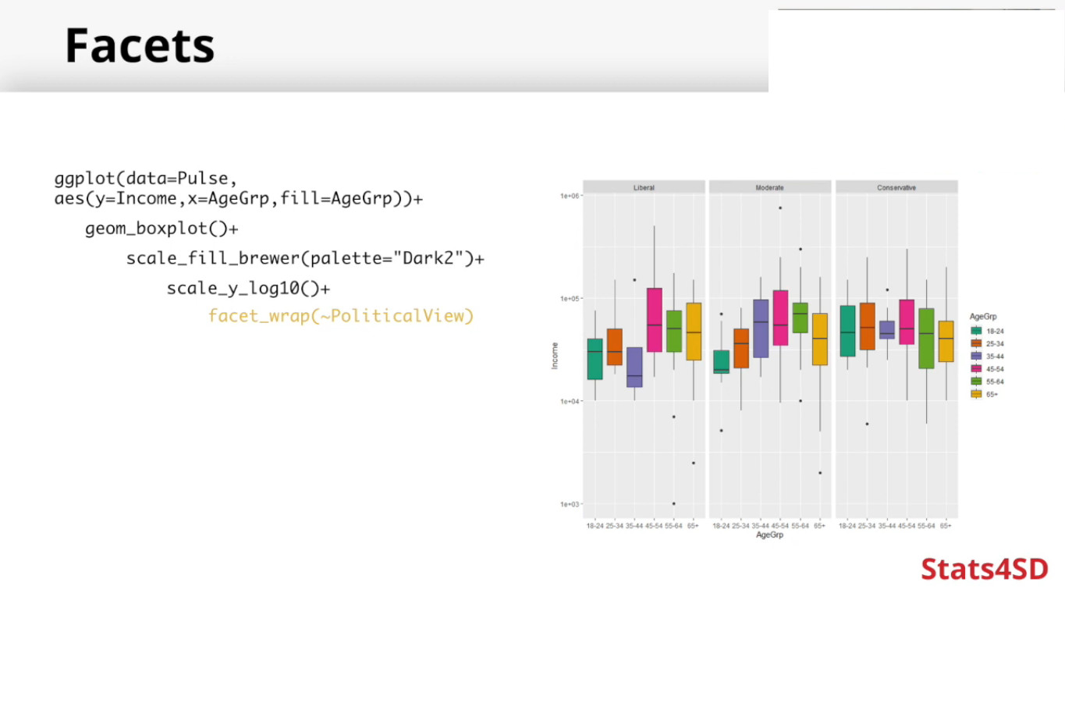Click the pink 45-54 boxplot in Liberal panel

pos(654,320)
